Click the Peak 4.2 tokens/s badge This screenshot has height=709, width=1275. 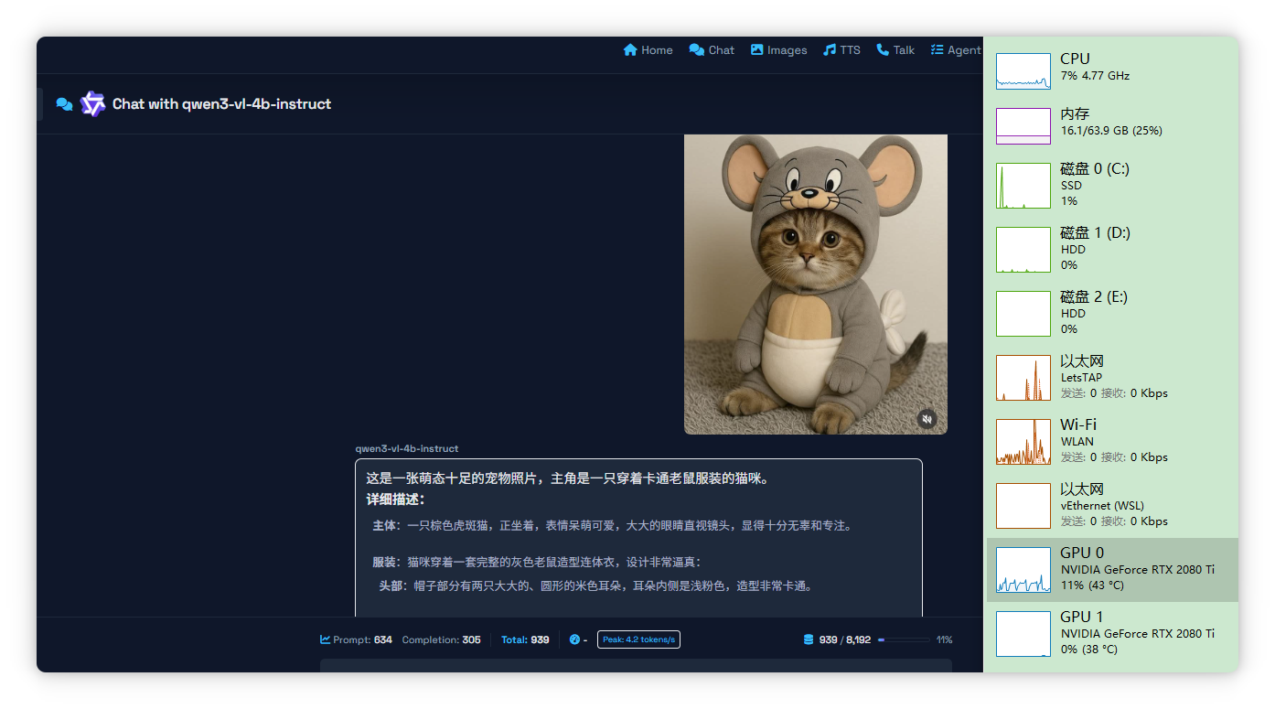[x=637, y=639]
